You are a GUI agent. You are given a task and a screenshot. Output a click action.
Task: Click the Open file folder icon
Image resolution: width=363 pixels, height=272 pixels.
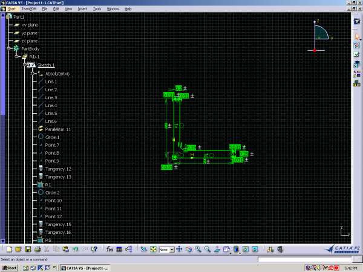[x=18, y=249]
